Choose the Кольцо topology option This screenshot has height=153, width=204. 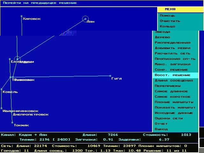167,26
